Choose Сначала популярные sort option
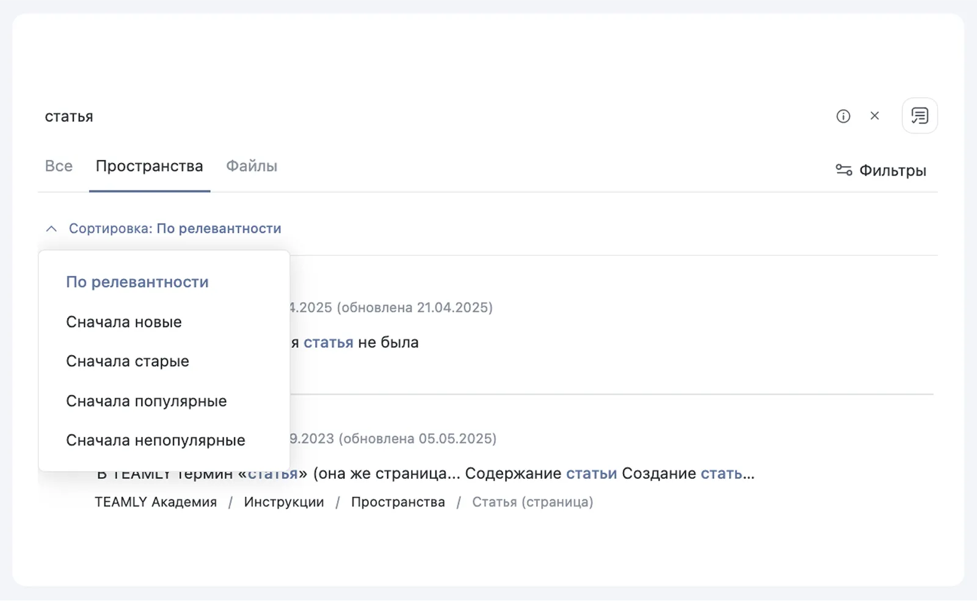 click(x=147, y=401)
